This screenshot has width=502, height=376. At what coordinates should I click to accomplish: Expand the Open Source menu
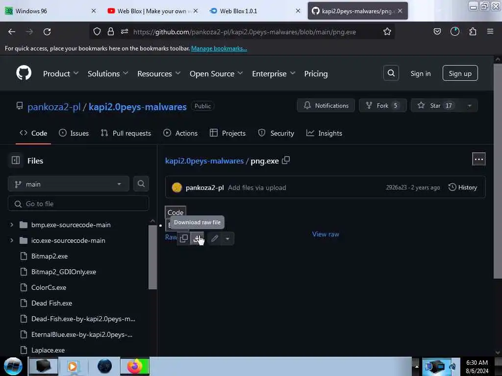click(x=216, y=73)
